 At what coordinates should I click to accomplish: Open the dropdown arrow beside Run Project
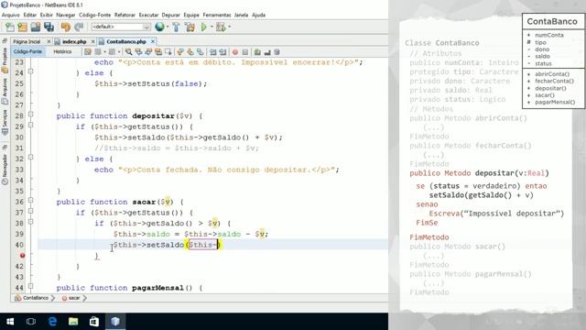212,27
